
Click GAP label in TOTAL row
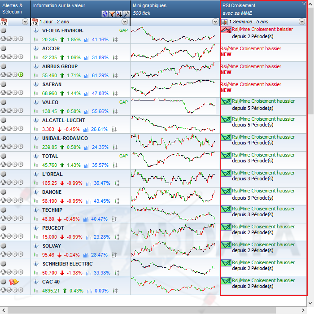click(123, 156)
